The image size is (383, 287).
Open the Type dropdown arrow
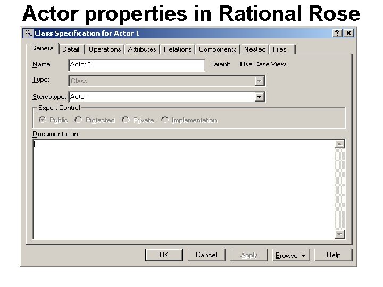(x=260, y=81)
